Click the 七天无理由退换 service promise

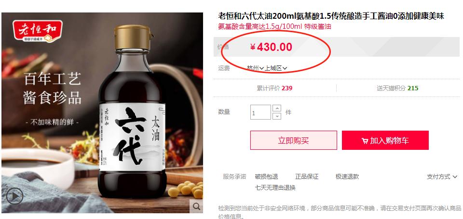coord(275,188)
